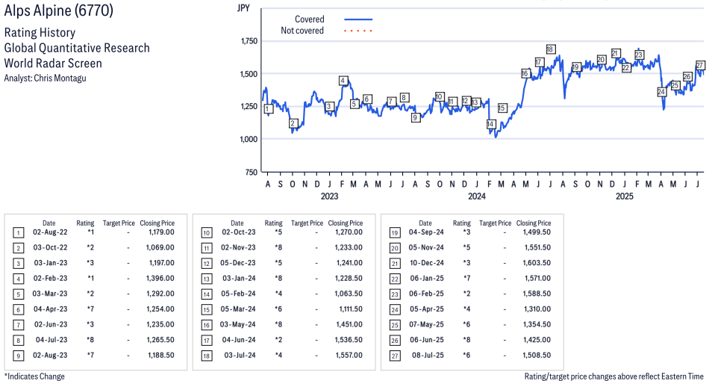Image resolution: width=712 pixels, height=381 pixels.
Task: Click closing price 1,265.50
Action: (160, 340)
